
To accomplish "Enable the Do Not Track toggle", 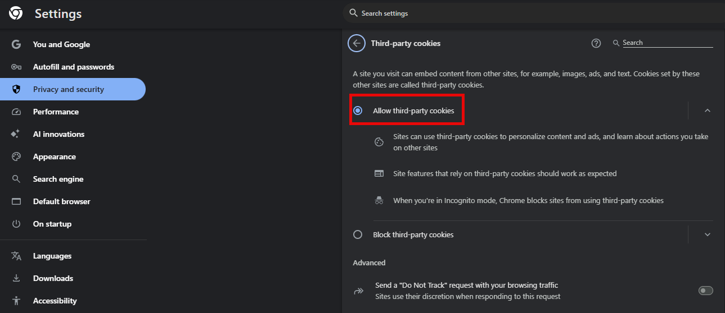I will pyautogui.click(x=705, y=291).
